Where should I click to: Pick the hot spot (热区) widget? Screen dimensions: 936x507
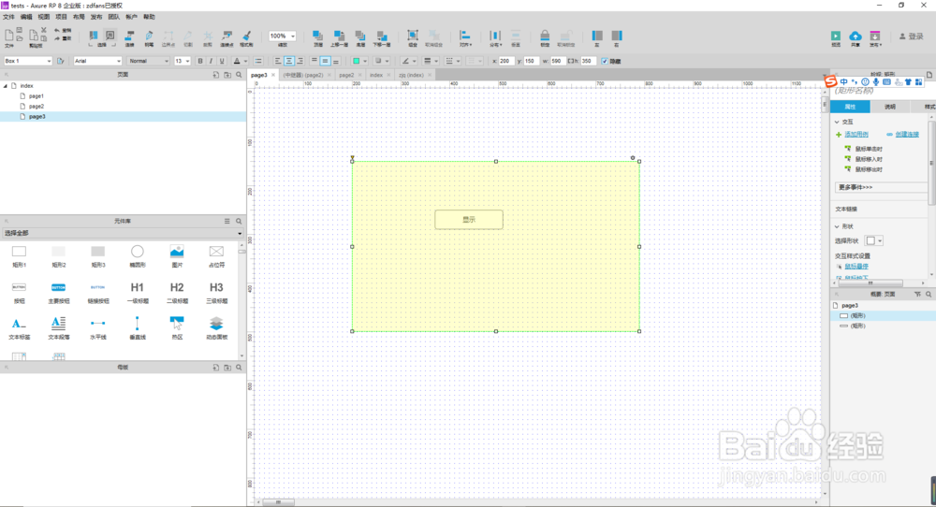point(177,328)
